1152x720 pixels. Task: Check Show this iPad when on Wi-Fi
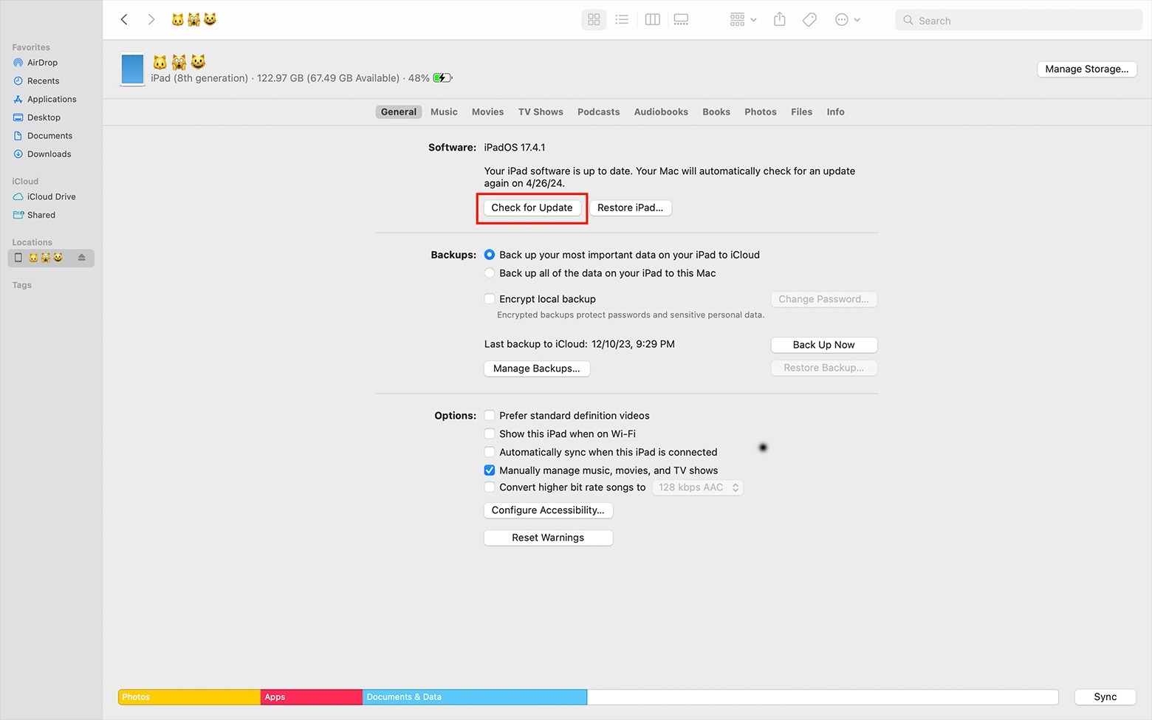point(490,433)
